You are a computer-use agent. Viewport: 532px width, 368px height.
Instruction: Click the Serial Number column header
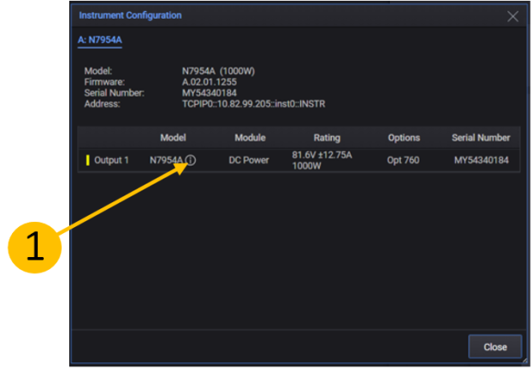tap(481, 137)
